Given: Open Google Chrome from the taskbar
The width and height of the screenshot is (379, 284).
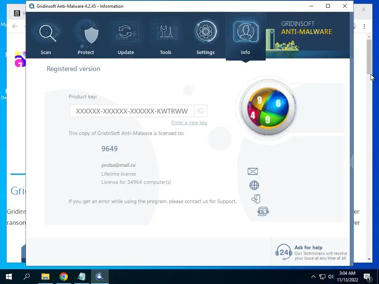Looking at the screenshot, I should 64,277.
